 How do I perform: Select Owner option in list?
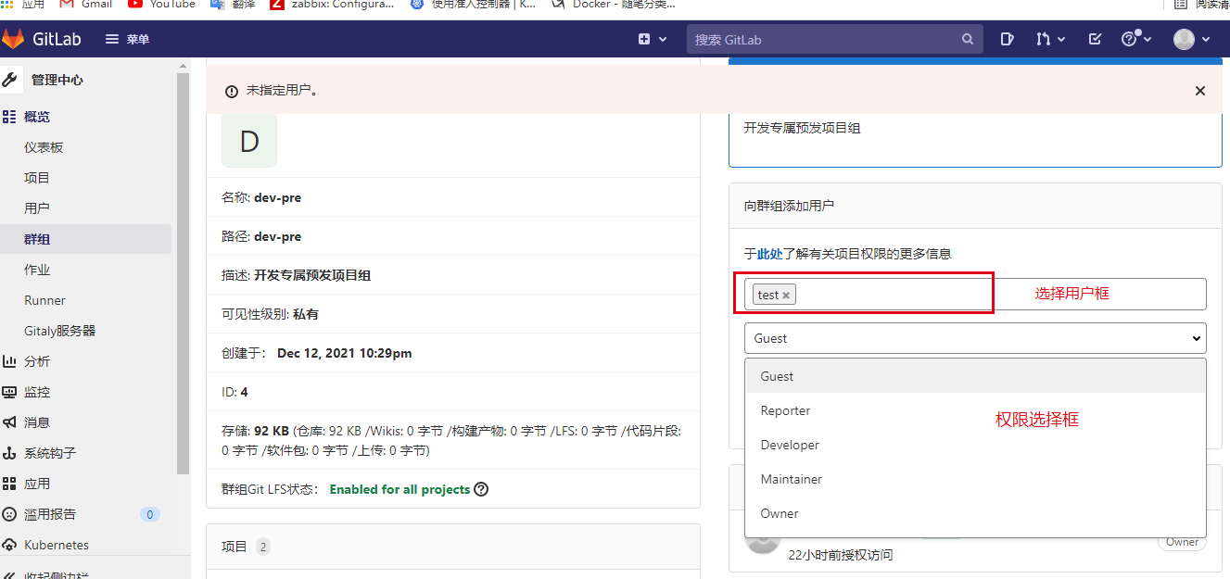pyautogui.click(x=975, y=513)
